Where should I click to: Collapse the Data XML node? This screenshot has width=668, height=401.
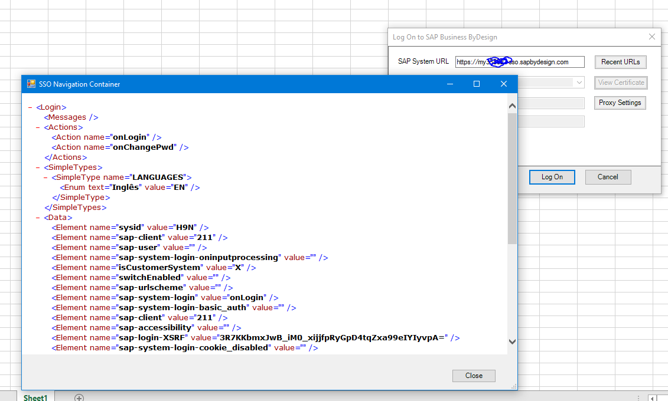(x=38, y=218)
